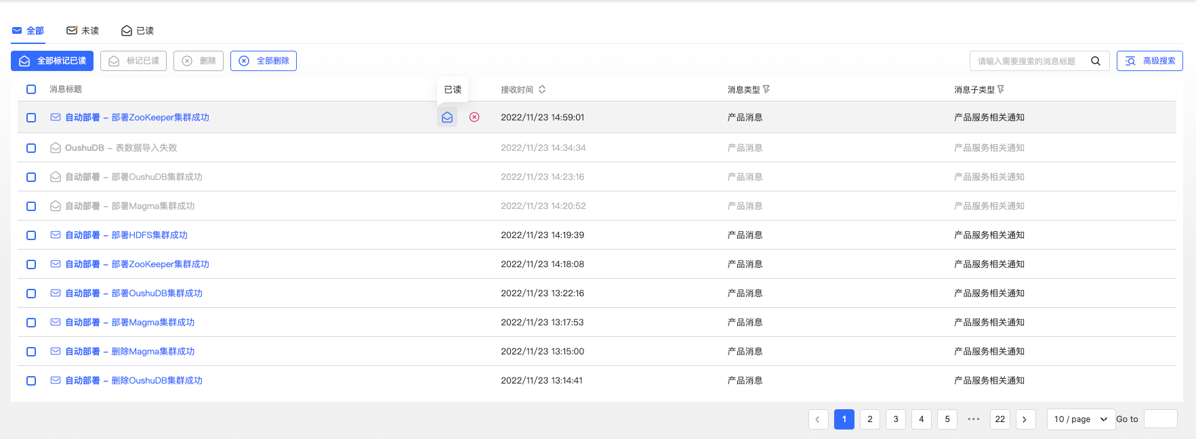Switch to the 未读 tab
The height and width of the screenshot is (439, 1196).
click(x=83, y=30)
